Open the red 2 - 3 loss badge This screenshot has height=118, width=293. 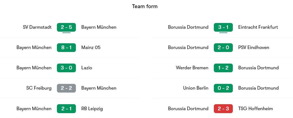pyautogui.click(x=223, y=109)
